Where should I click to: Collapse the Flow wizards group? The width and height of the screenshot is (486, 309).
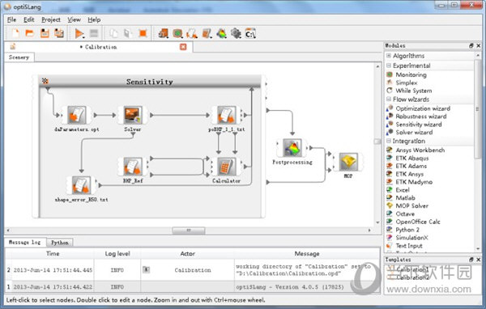(389, 99)
